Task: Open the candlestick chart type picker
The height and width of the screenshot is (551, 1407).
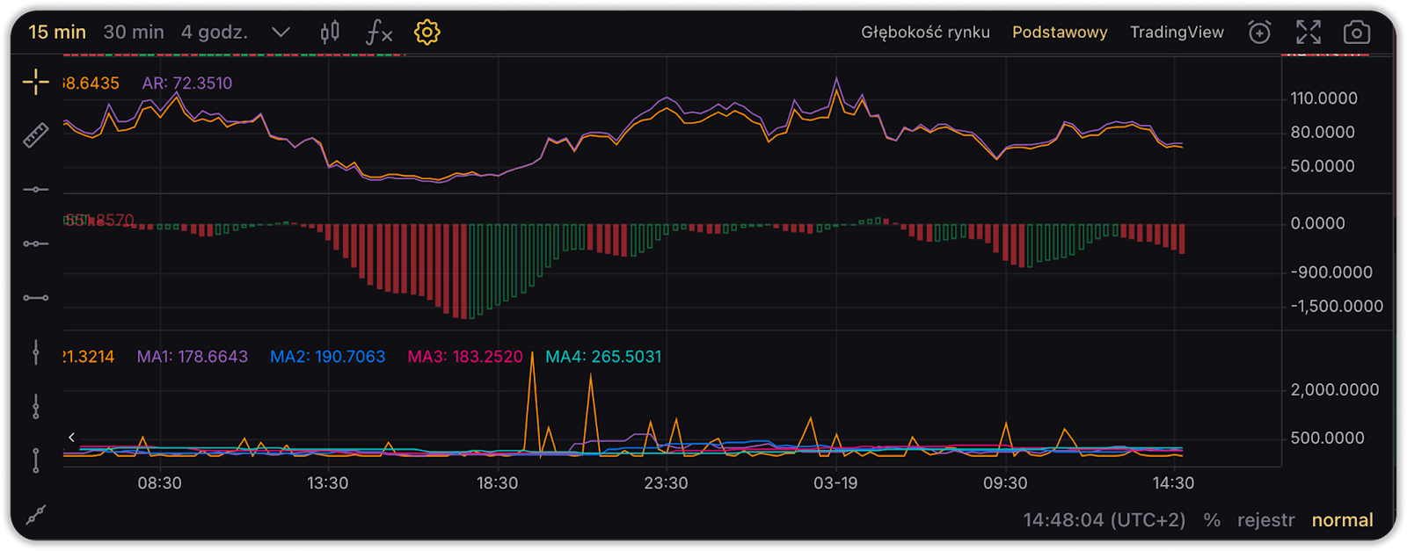Action: [x=330, y=33]
